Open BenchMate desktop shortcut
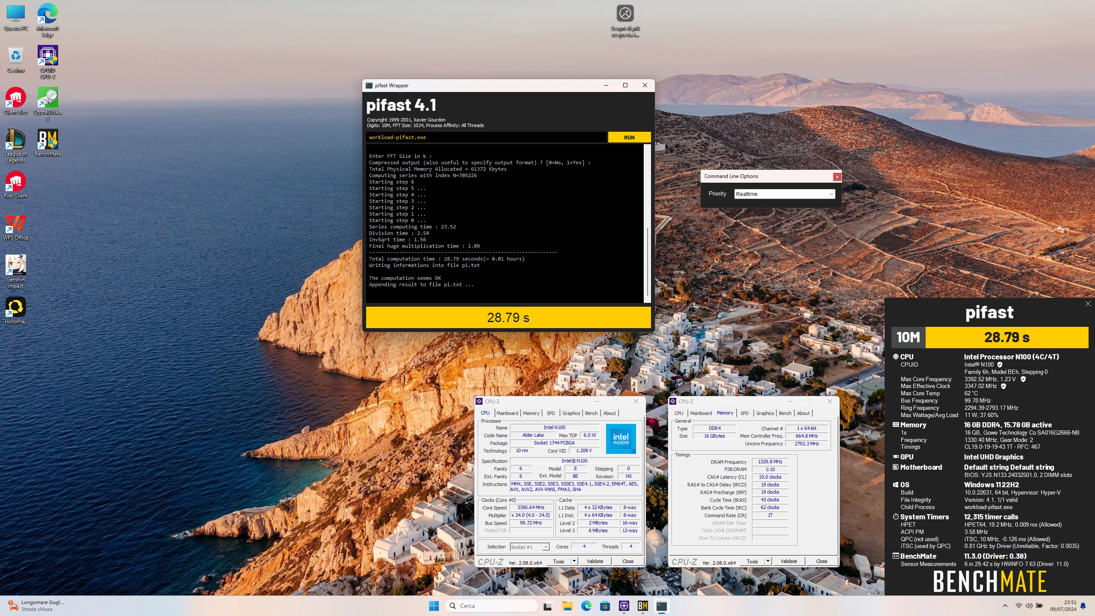This screenshot has width=1095, height=616. click(x=47, y=143)
